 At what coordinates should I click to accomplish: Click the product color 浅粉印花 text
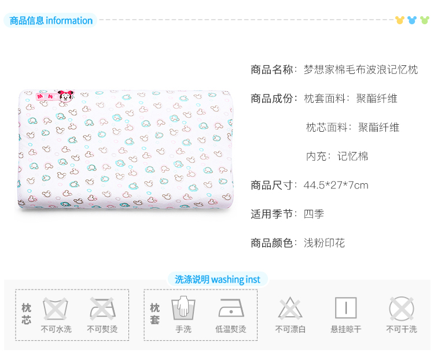coord(324,243)
